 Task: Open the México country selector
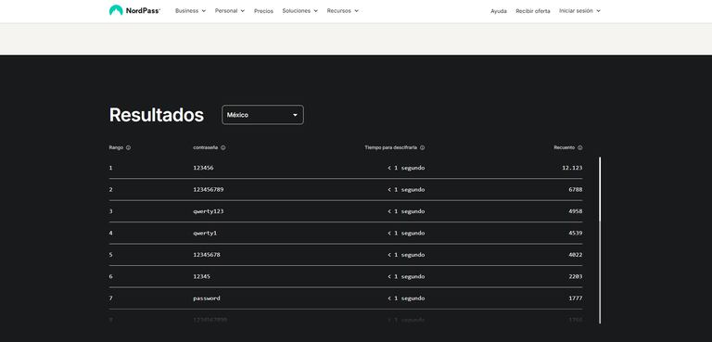(x=262, y=115)
